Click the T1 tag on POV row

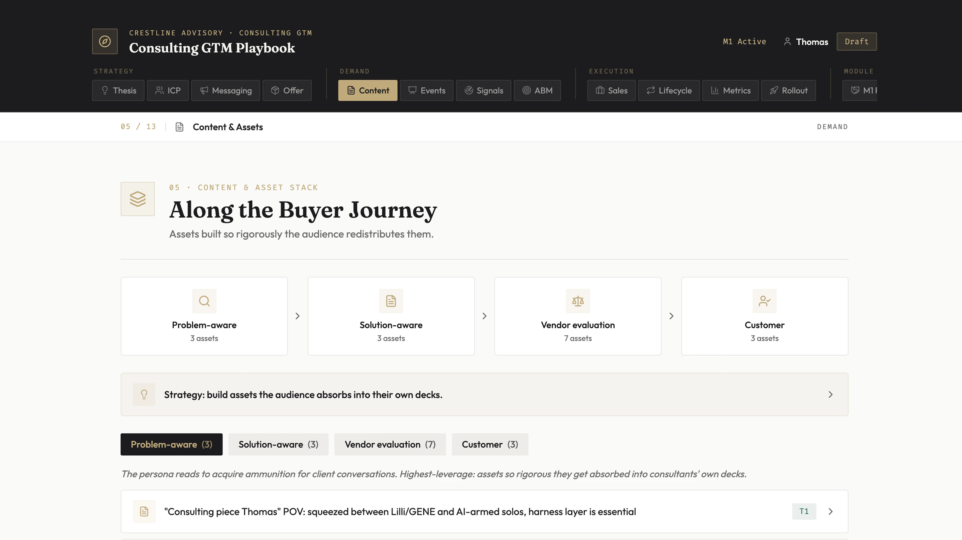tap(804, 512)
